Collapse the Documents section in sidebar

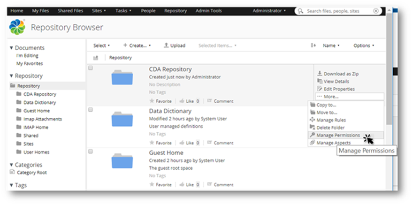pos(12,48)
